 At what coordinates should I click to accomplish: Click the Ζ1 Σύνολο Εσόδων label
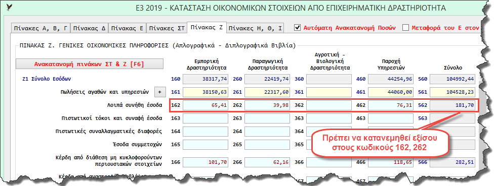click(x=45, y=79)
